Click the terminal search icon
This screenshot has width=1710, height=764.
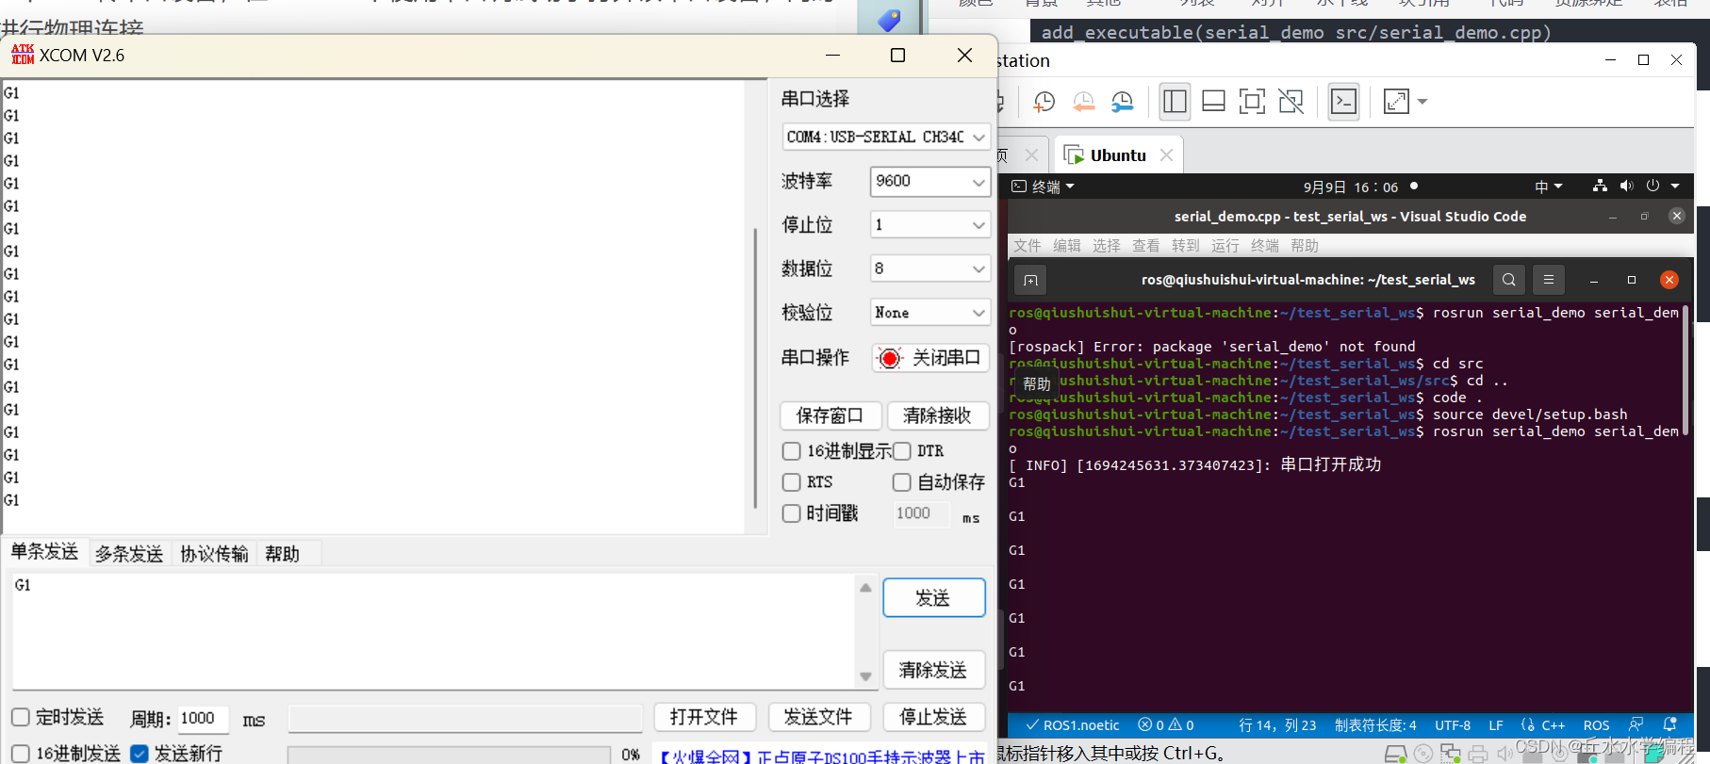pos(1508,280)
